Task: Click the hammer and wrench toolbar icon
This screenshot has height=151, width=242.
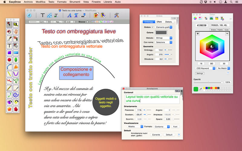Action: (x=116, y=15)
